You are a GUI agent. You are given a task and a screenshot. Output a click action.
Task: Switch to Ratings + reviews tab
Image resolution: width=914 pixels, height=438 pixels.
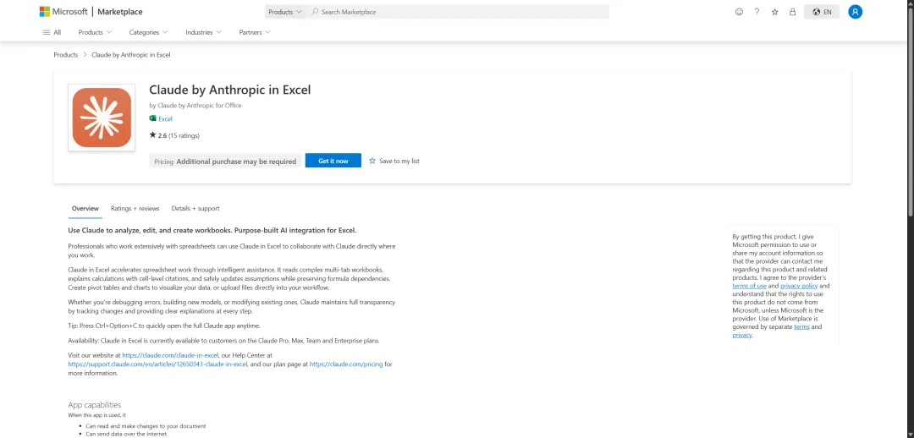click(x=135, y=209)
